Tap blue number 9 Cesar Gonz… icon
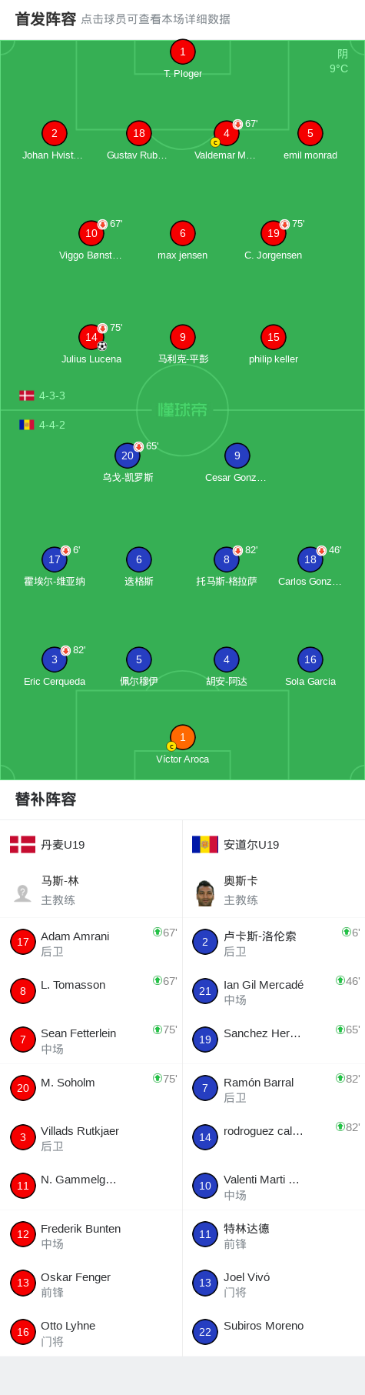 pyautogui.click(x=237, y=456)
